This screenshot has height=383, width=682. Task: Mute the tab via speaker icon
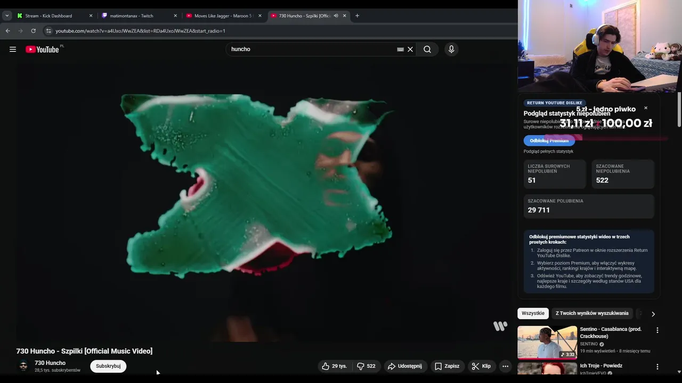pyautogui.click(x=336, y=16)
